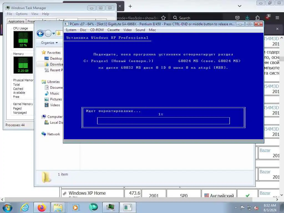Open Task Manager View menu
The width and height of the screenshot is (284, 213).
point(35,14)
